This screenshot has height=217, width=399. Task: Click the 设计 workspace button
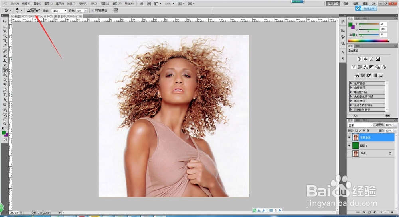tap(346, 4)
